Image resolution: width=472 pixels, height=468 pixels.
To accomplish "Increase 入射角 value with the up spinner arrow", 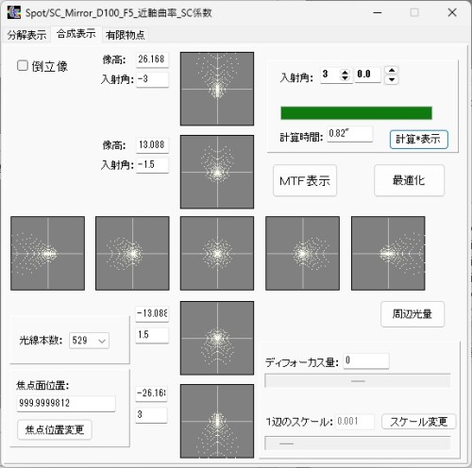I will tap(346, 72).
